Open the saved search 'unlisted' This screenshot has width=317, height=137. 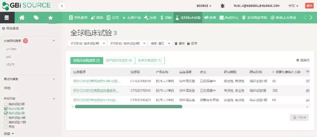coord(11,49)
